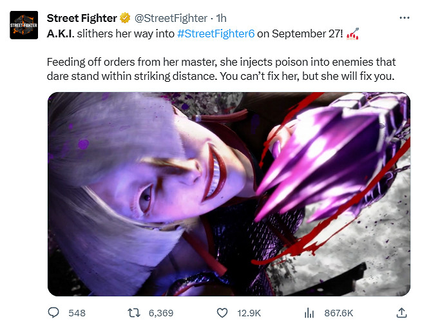Click the share upload arrow icon
This screenshot has width=422, height=324.
point(401,312)
